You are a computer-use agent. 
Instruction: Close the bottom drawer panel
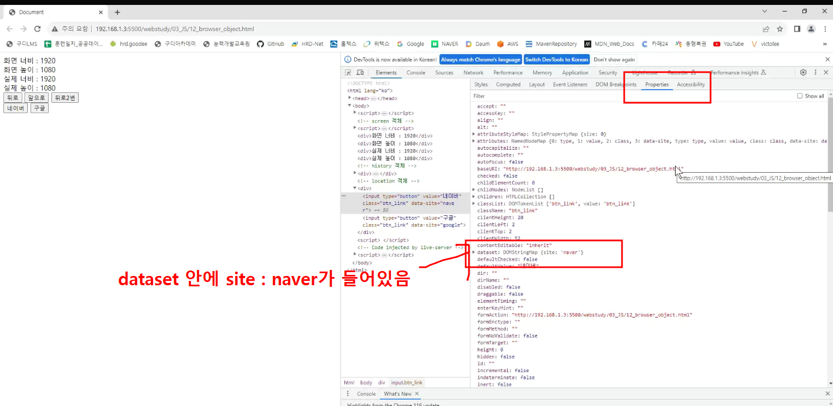point(827,394)
